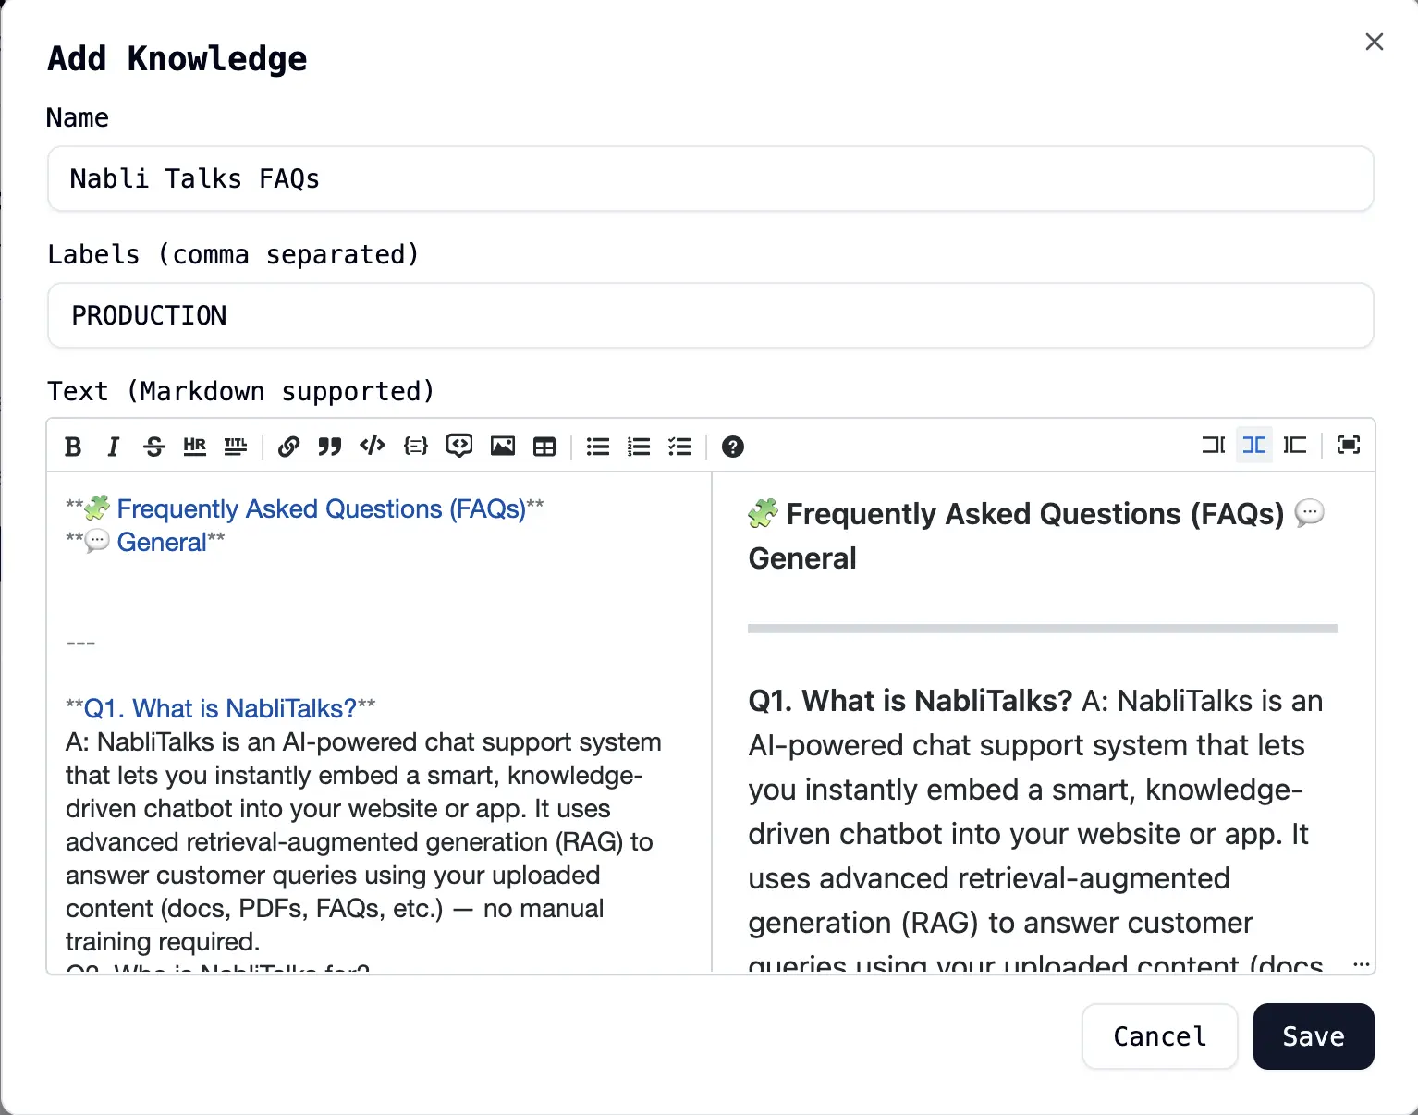Screen dimensions: 1418x1115
Task: Close the Add Knowledge dialog
Action: click(x=1375, y=42)
